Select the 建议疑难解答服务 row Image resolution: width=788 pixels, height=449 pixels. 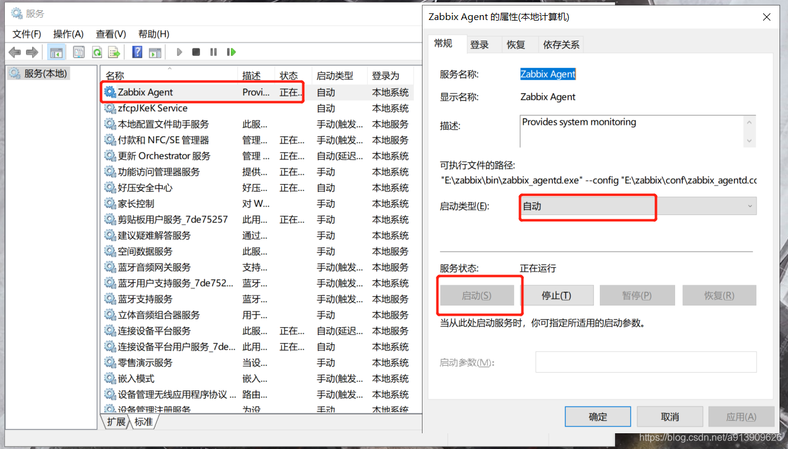[x=257, y=236]
